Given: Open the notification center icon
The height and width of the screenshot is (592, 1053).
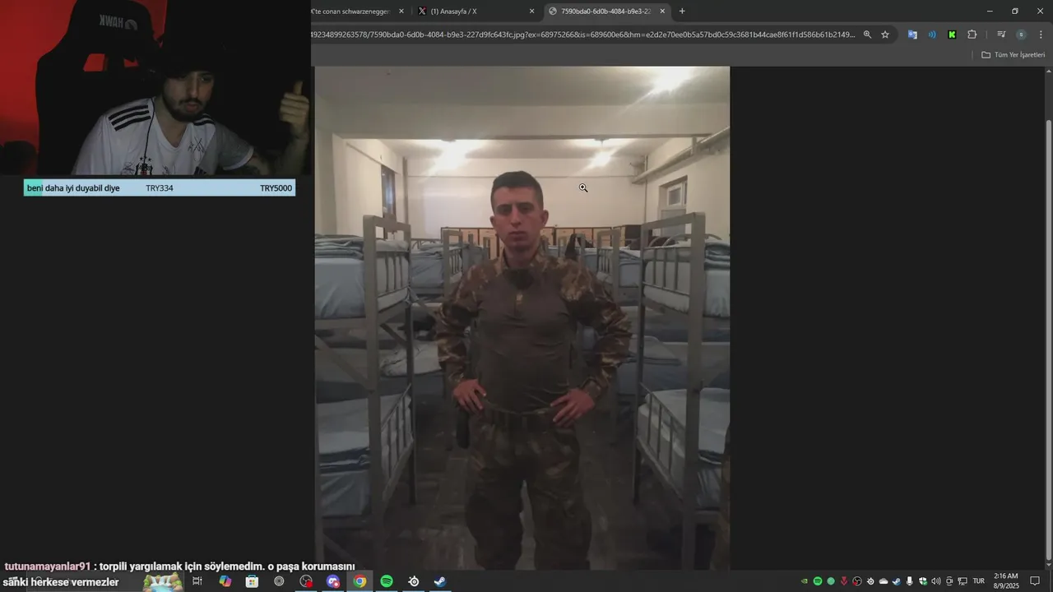Looking at the screenshot, I should click(x=1035, y=581).
